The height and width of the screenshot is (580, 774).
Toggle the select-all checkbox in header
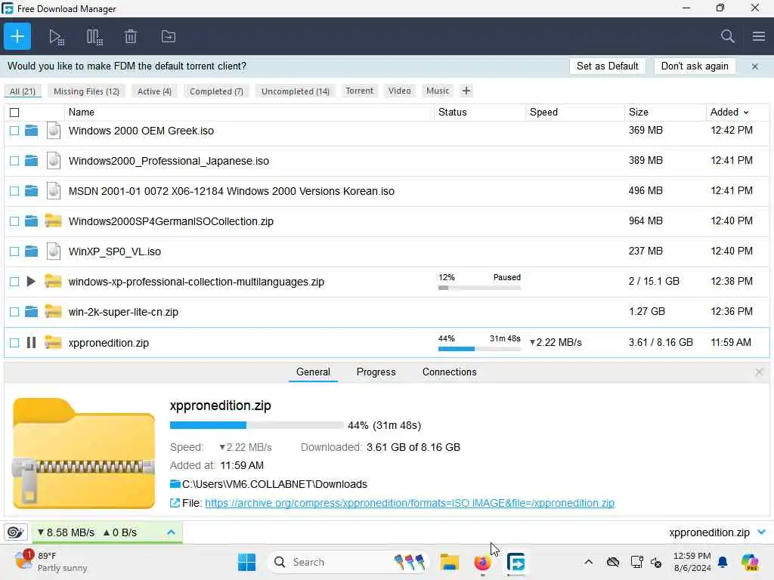14,113
